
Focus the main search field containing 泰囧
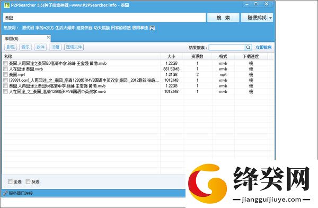104,18
